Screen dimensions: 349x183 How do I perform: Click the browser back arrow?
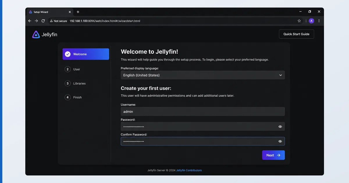[x=30, y=21]
